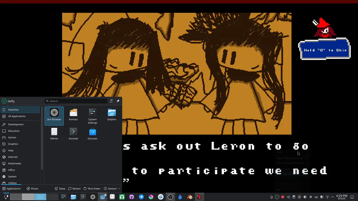Open the SourceGit taskbar icon
The image size is (358, 201).
click(x=161, y=197)
